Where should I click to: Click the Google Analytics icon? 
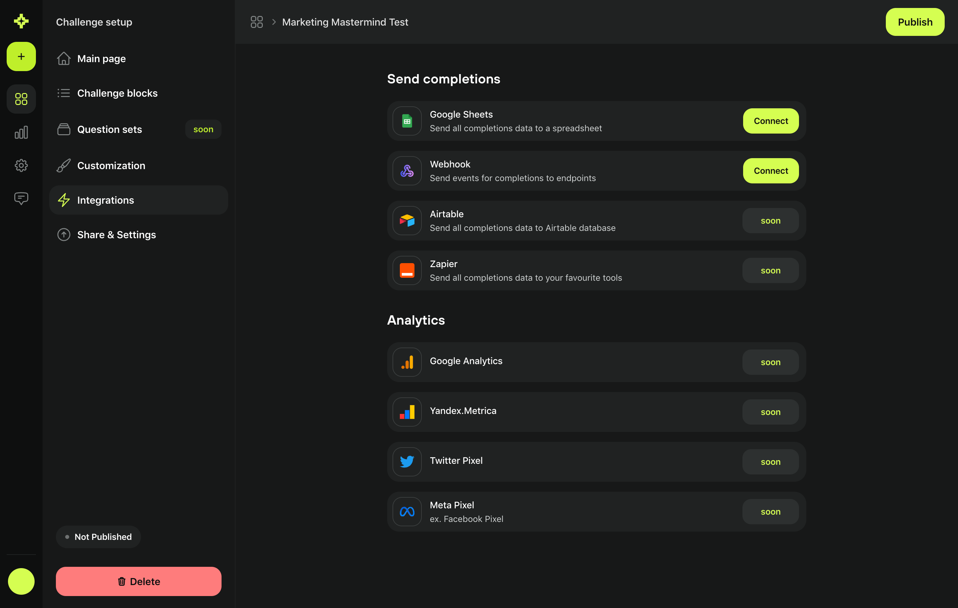click(x=407, y=362)
